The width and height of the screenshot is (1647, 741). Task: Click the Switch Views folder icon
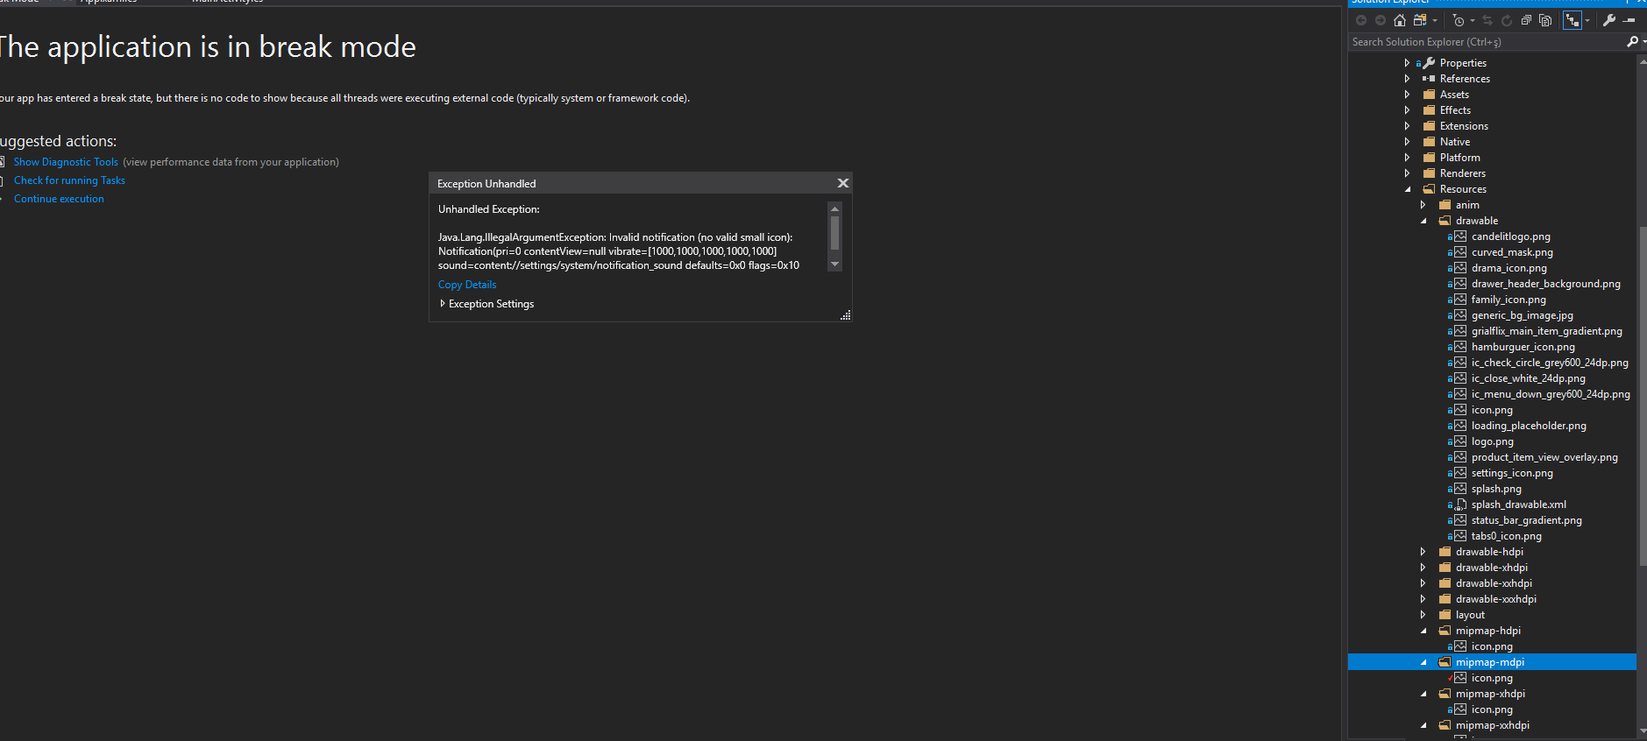point(1420,20)
